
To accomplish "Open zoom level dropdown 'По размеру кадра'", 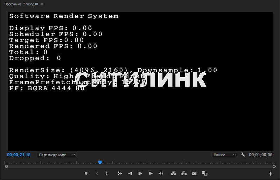I will coord(57,155).
